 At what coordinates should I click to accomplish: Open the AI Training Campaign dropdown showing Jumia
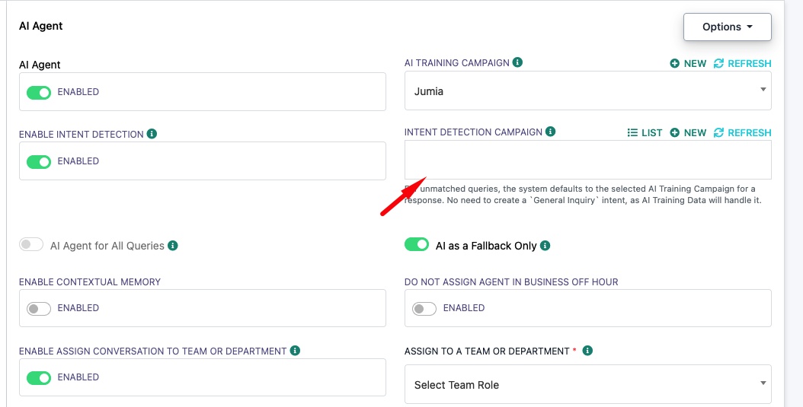[588, 91]
